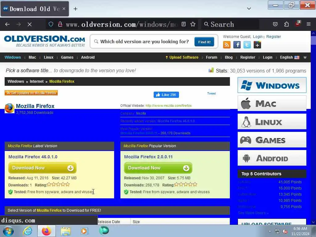Image resolution: width=316 pixels, height=237 pixels.
Task: Close the Download Old Version tab
Action: (64, 9)
